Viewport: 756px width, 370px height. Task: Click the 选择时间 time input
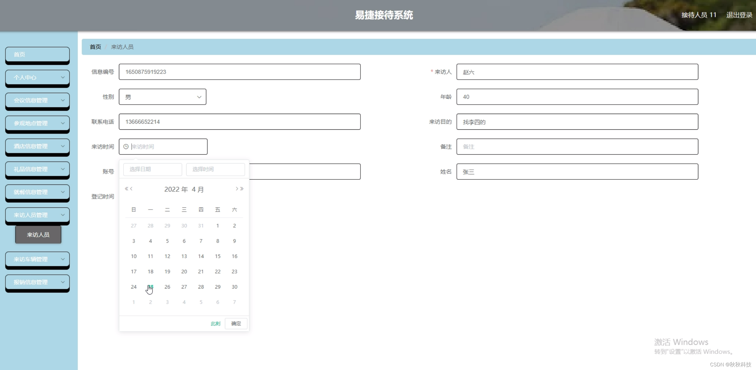click(215, 169)
